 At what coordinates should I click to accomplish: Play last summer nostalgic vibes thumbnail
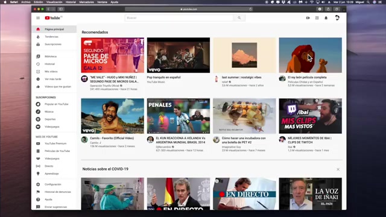(244, 55)
